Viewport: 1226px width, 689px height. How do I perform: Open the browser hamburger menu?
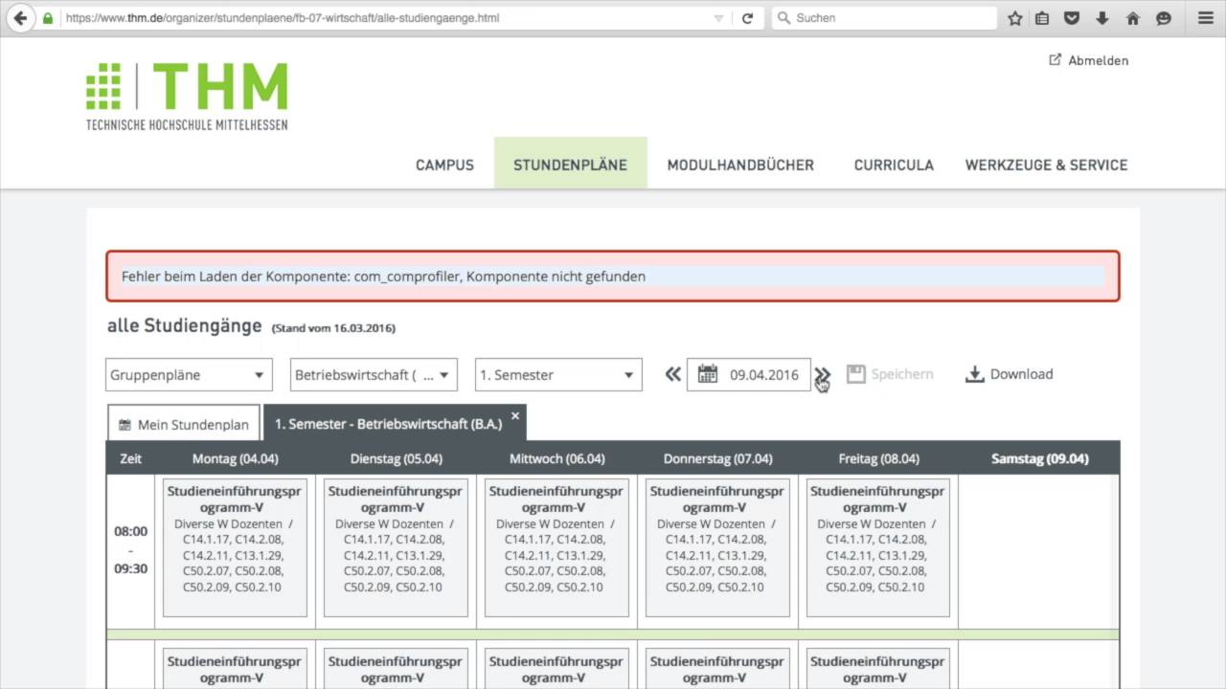pos(1205,18)
